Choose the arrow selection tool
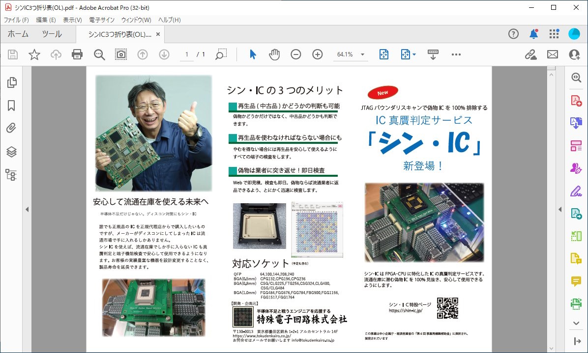The image size is (588, 353). coord(253,54)
